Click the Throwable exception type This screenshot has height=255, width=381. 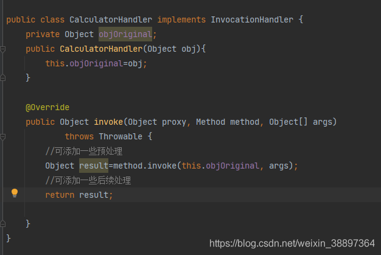(x=121, y=136)
